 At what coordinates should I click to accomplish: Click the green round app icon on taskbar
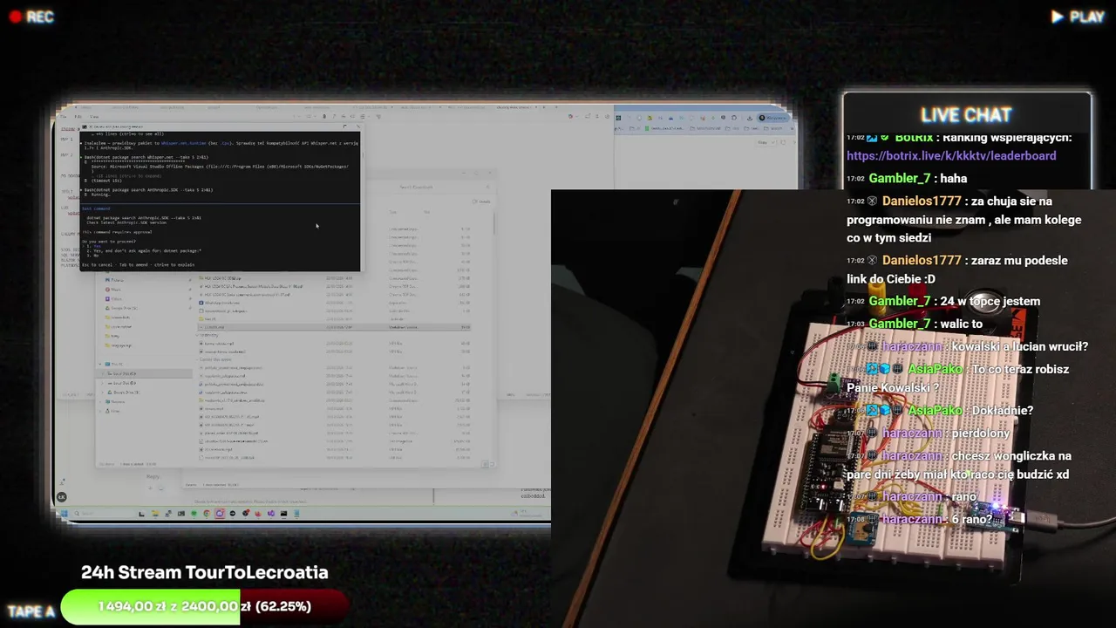pos(194,513)
